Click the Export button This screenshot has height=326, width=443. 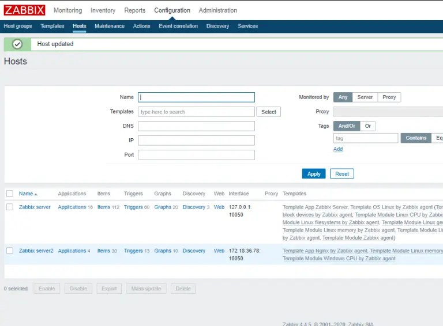109,289
